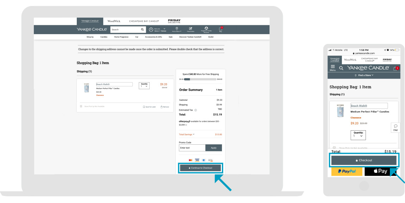Click the mobile Yankee Candle logo
Image resolution: width=405 pixels, height=203 pixels.
pos(368,68)
